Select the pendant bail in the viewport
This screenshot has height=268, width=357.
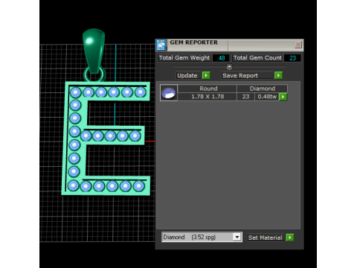point(94,51)
